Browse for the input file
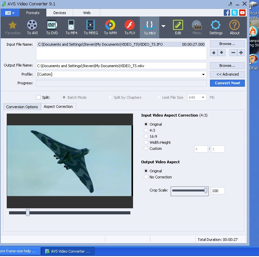This screenshot has height=257, width=259. point(227,44)
